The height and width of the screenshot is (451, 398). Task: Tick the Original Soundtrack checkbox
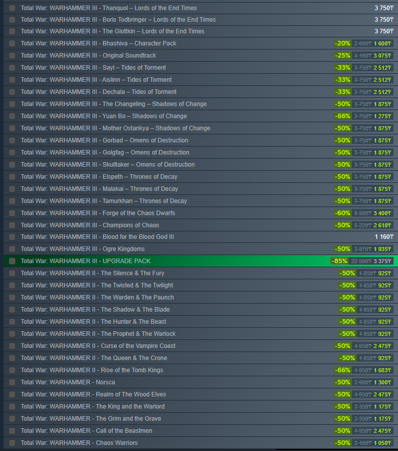pos(12,56)
